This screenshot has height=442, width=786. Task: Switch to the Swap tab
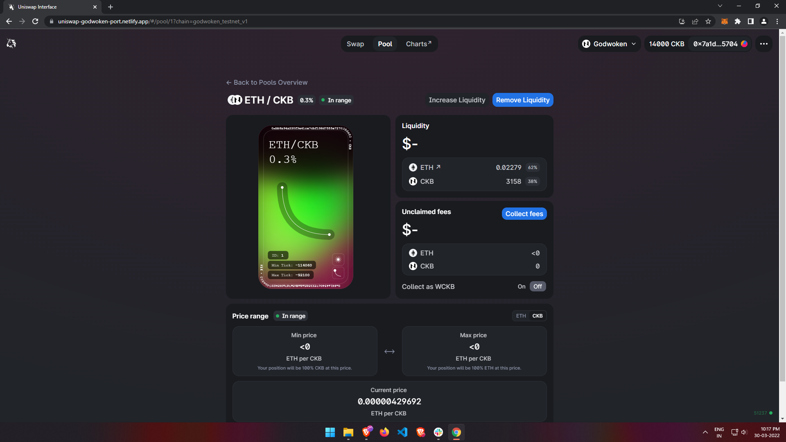pyautogui.click(x=355, y=44)
